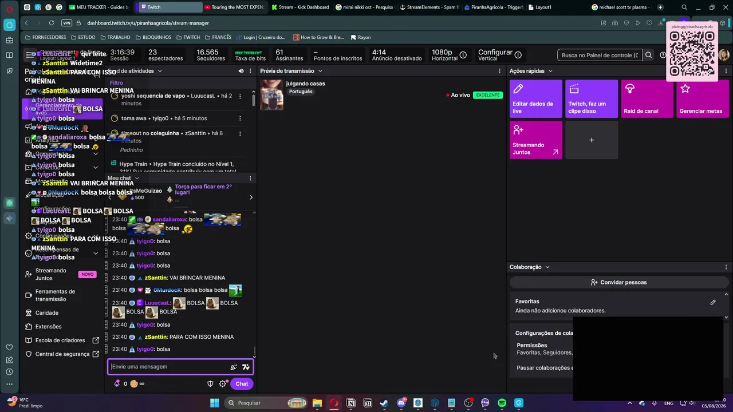This screenshot has width=733, height=412.
Task: Open chat settings gear icon
Action: click(223, 384)
